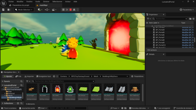Click the Mesh breadcrumb

coord(96,76)
